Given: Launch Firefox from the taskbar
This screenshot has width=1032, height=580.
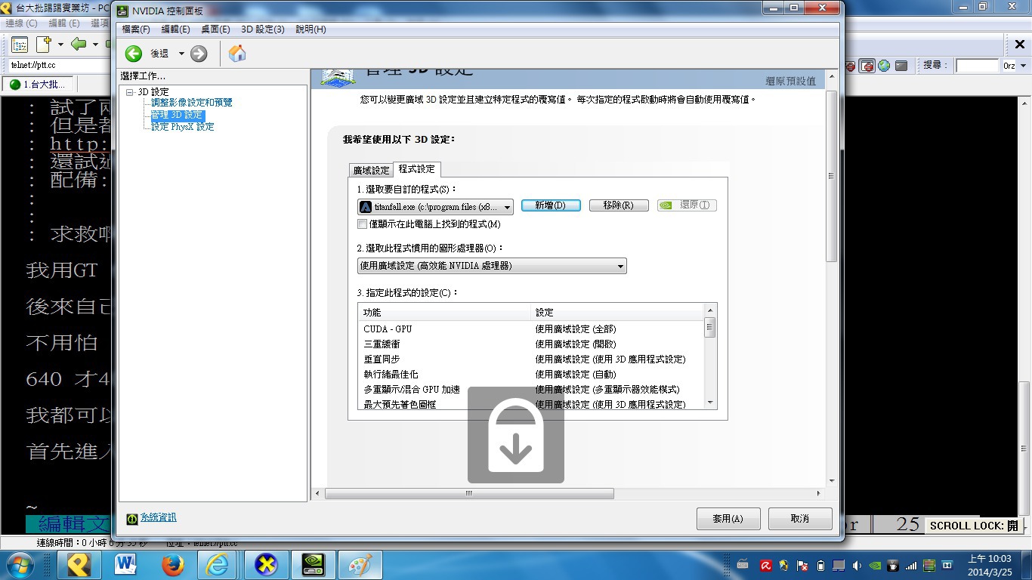Looking at the screenshot, I should tap(172, 565).
